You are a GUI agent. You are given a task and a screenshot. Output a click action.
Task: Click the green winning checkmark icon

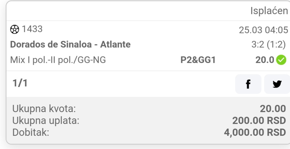click(x=281, y=60)
